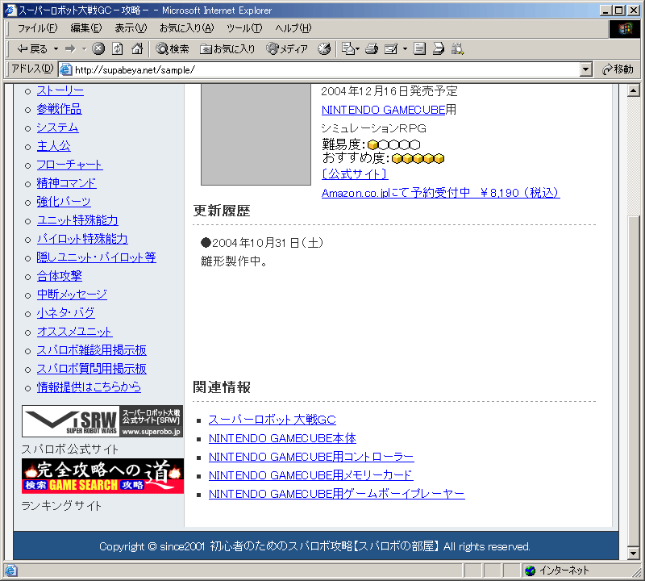645x581 pixels.
Task: Open the ヘルプ(H) menu
Action: coord(293,28)
